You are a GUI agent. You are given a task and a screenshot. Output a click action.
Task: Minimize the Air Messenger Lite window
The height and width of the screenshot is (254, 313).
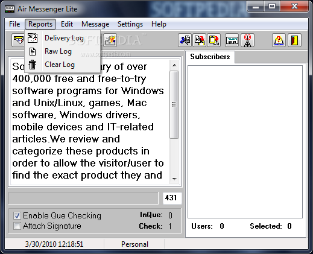tap(256, 7)
